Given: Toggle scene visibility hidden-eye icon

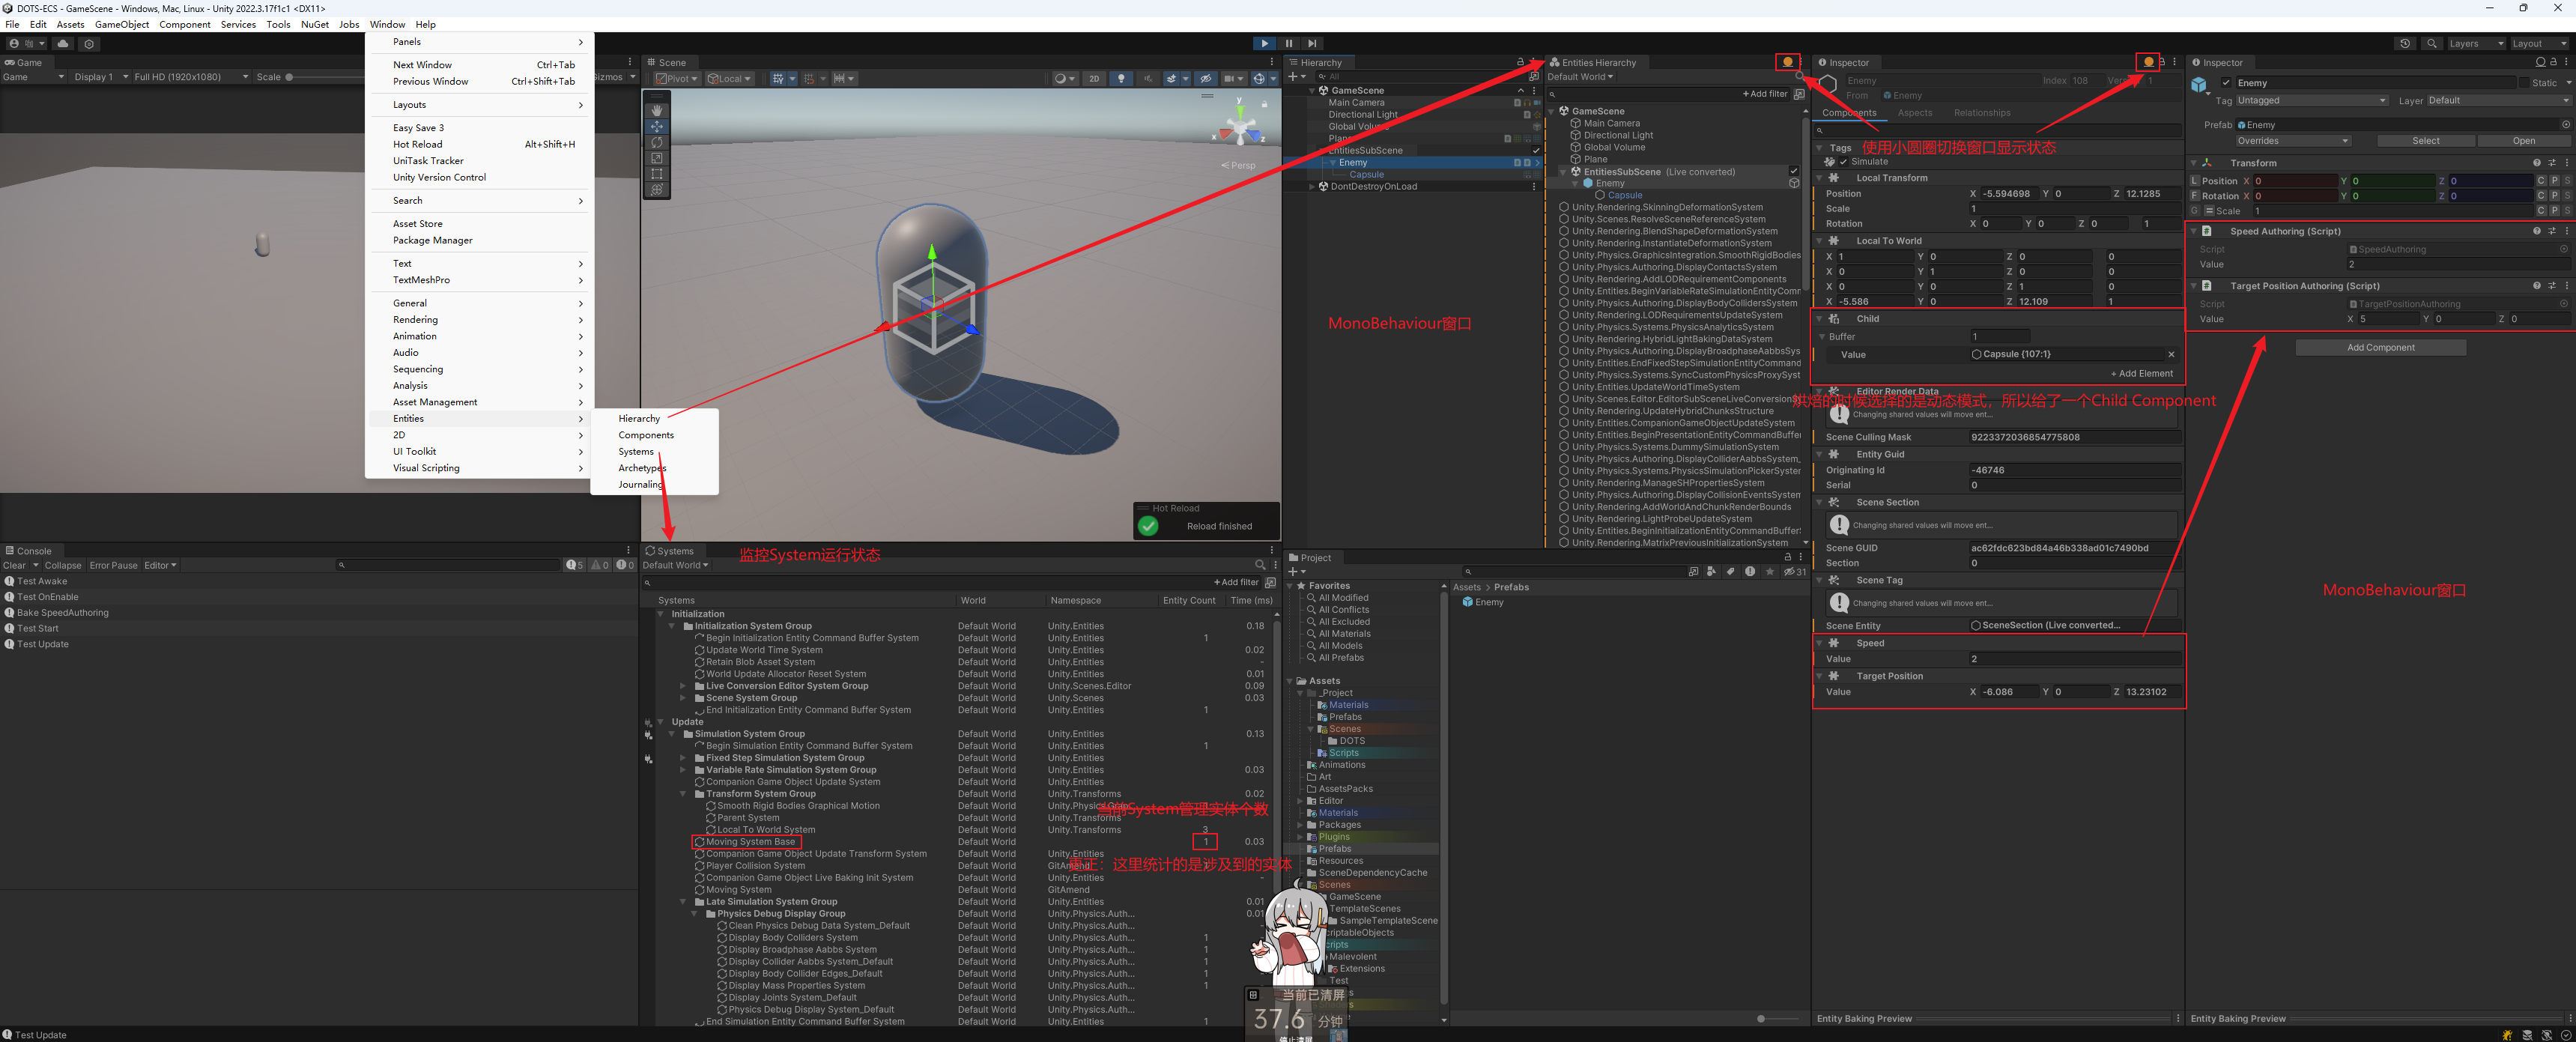Looking at the screenshot, I should tap(1206, 79).
